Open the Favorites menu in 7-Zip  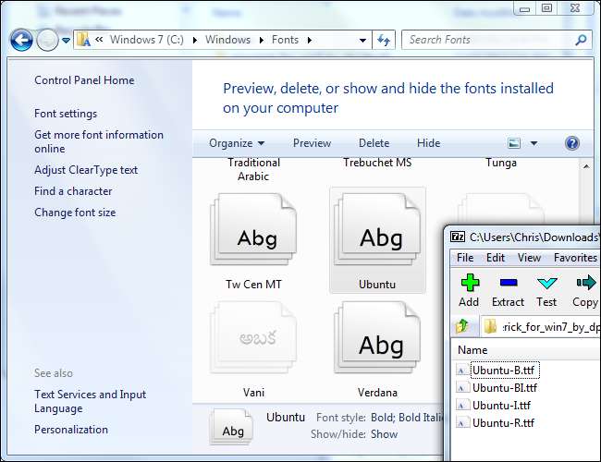[575, 258]
